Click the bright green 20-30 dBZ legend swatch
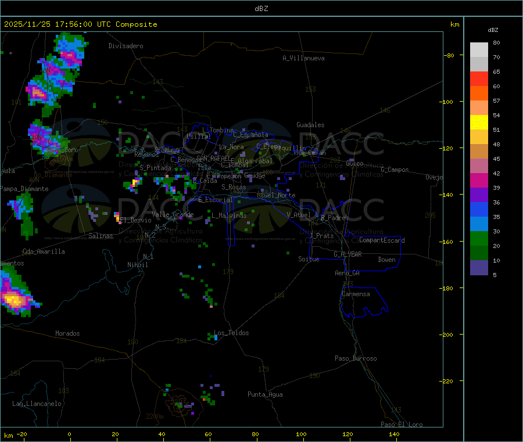The image size is (523, 442). pyautogui.click(x=479, y=239)
